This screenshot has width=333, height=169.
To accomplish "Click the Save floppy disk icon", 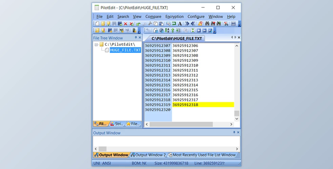I will tap(114, 24).
